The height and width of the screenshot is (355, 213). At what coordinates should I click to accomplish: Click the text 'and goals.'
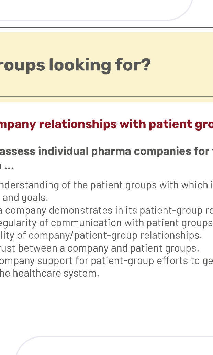[25, 198]
